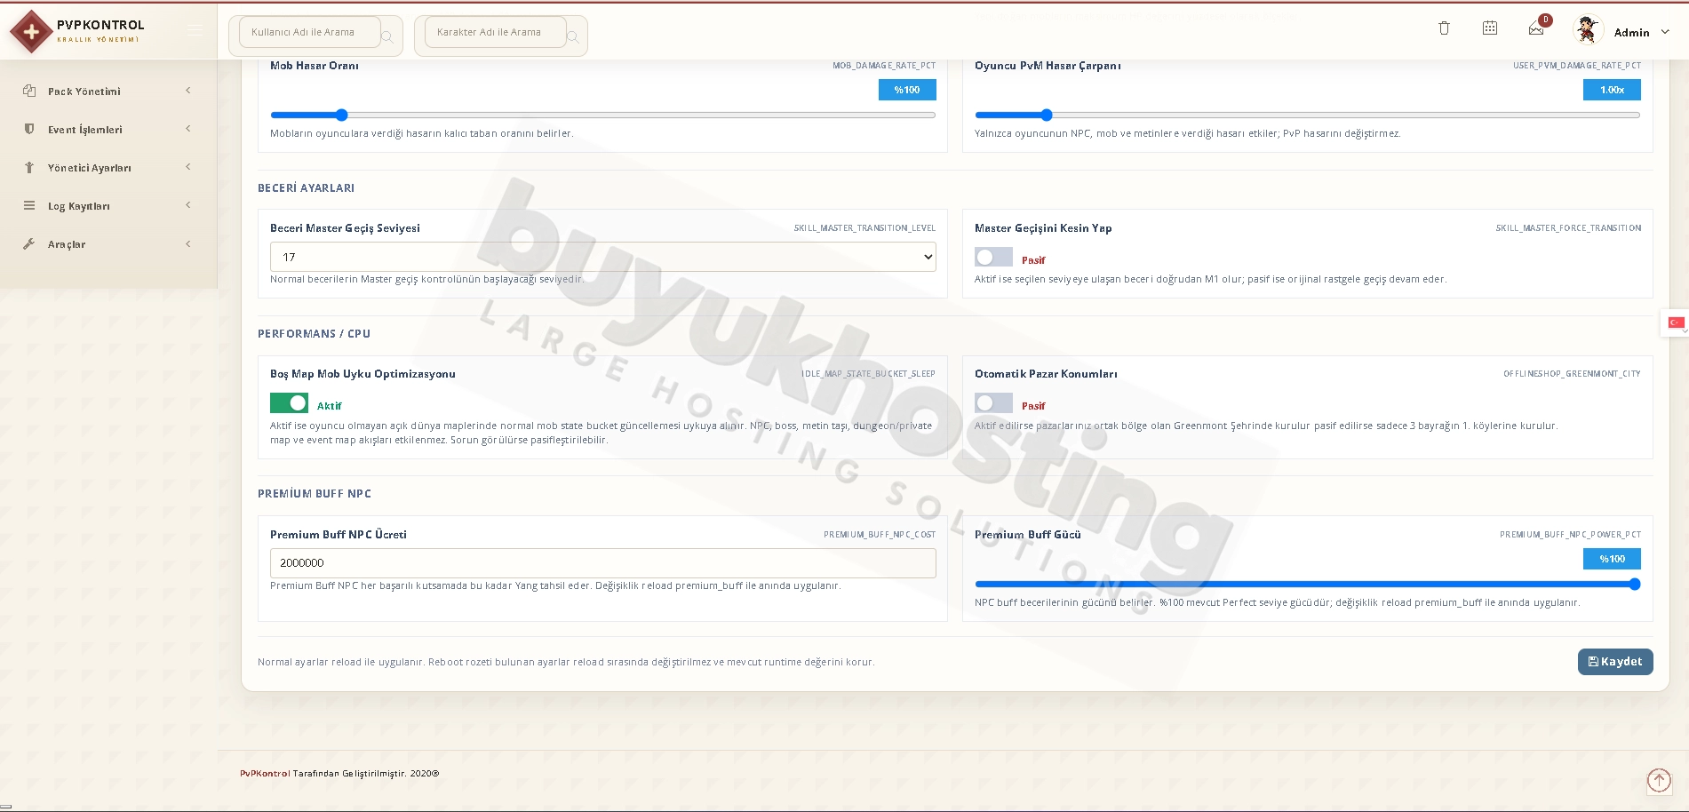This screenshot has width=1689, height=812.
Task: Click the scroll-to-top arrow icon
Action: tap(1659, 780)
